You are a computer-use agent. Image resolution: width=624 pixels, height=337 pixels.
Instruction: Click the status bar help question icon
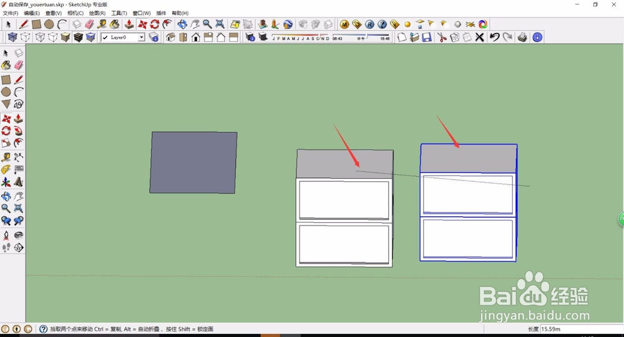point(44,329)
